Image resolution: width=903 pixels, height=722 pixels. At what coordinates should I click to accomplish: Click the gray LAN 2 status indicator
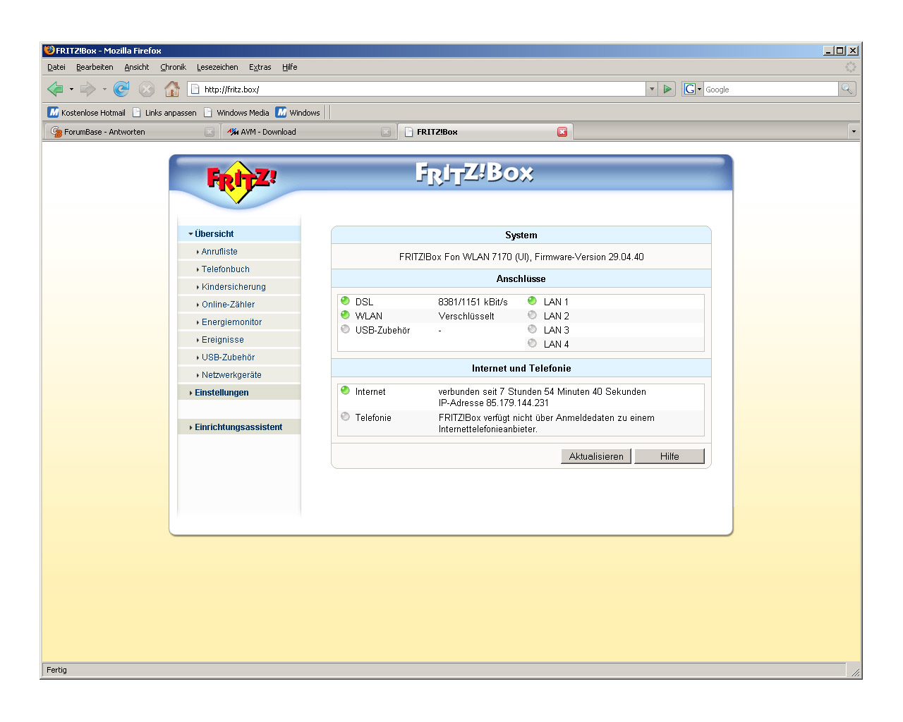532,315
